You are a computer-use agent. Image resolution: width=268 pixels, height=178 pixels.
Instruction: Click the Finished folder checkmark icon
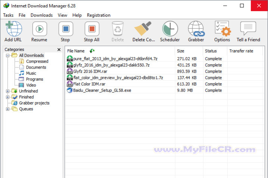(15, 97)
